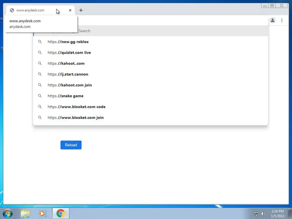Choose suggestion https //ij.start.cannon
The height and width of the screenshot is (219, 292).
coord(151,74)
